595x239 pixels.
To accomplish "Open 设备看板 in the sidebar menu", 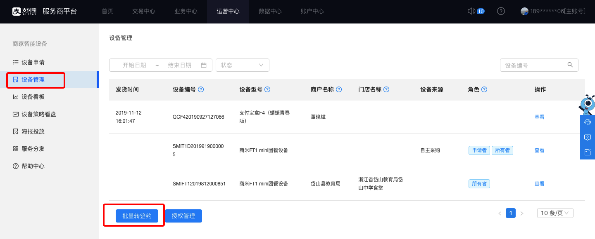I will (x=33, y=97).
